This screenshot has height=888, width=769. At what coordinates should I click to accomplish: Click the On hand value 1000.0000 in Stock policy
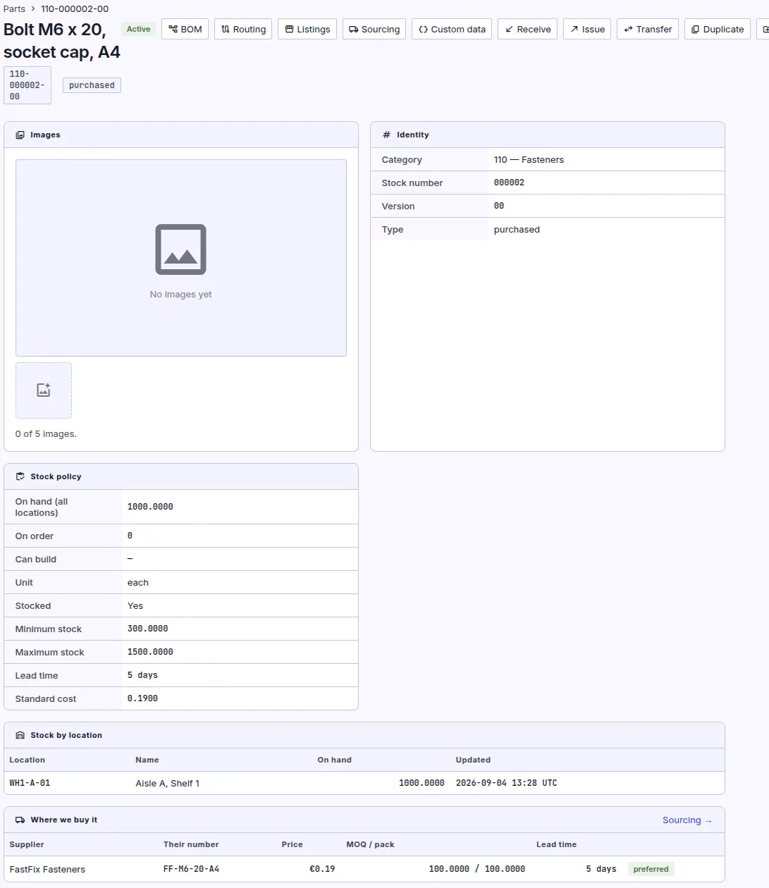click(x=150, y=507)
